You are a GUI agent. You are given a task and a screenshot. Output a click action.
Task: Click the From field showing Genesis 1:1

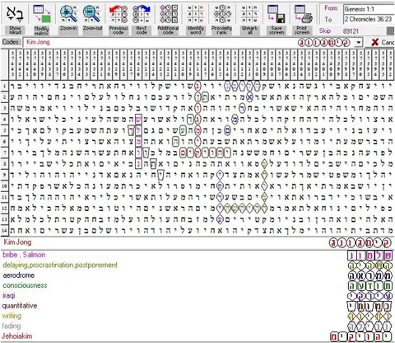click(369, 9)
